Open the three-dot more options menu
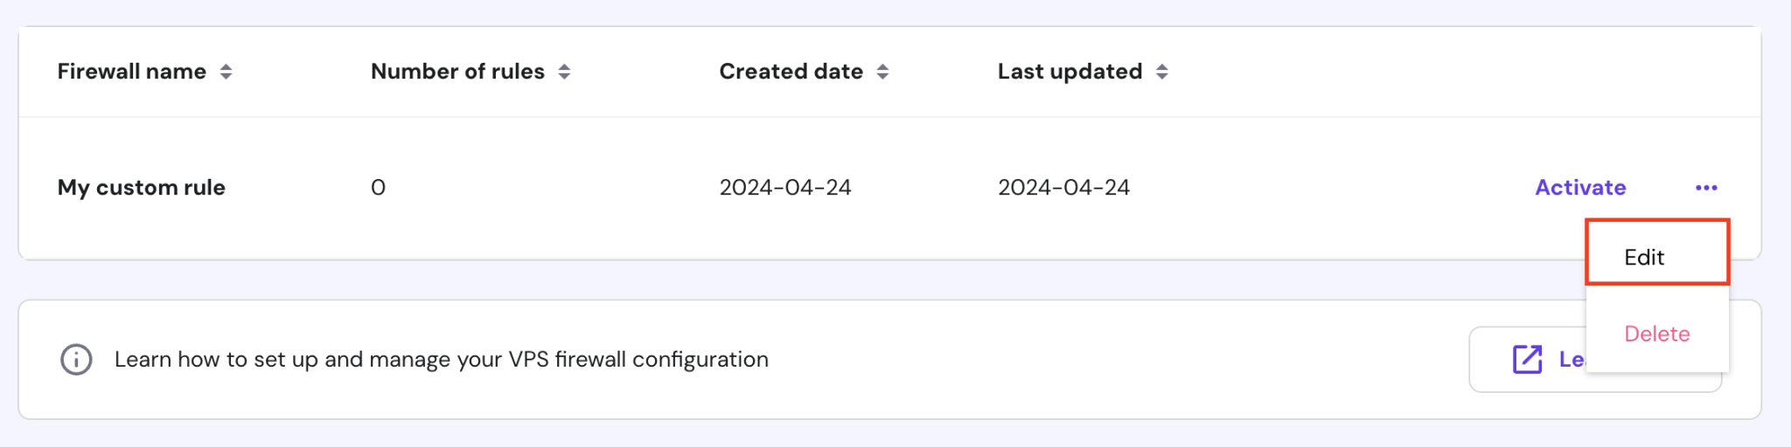 [1705, 188]
